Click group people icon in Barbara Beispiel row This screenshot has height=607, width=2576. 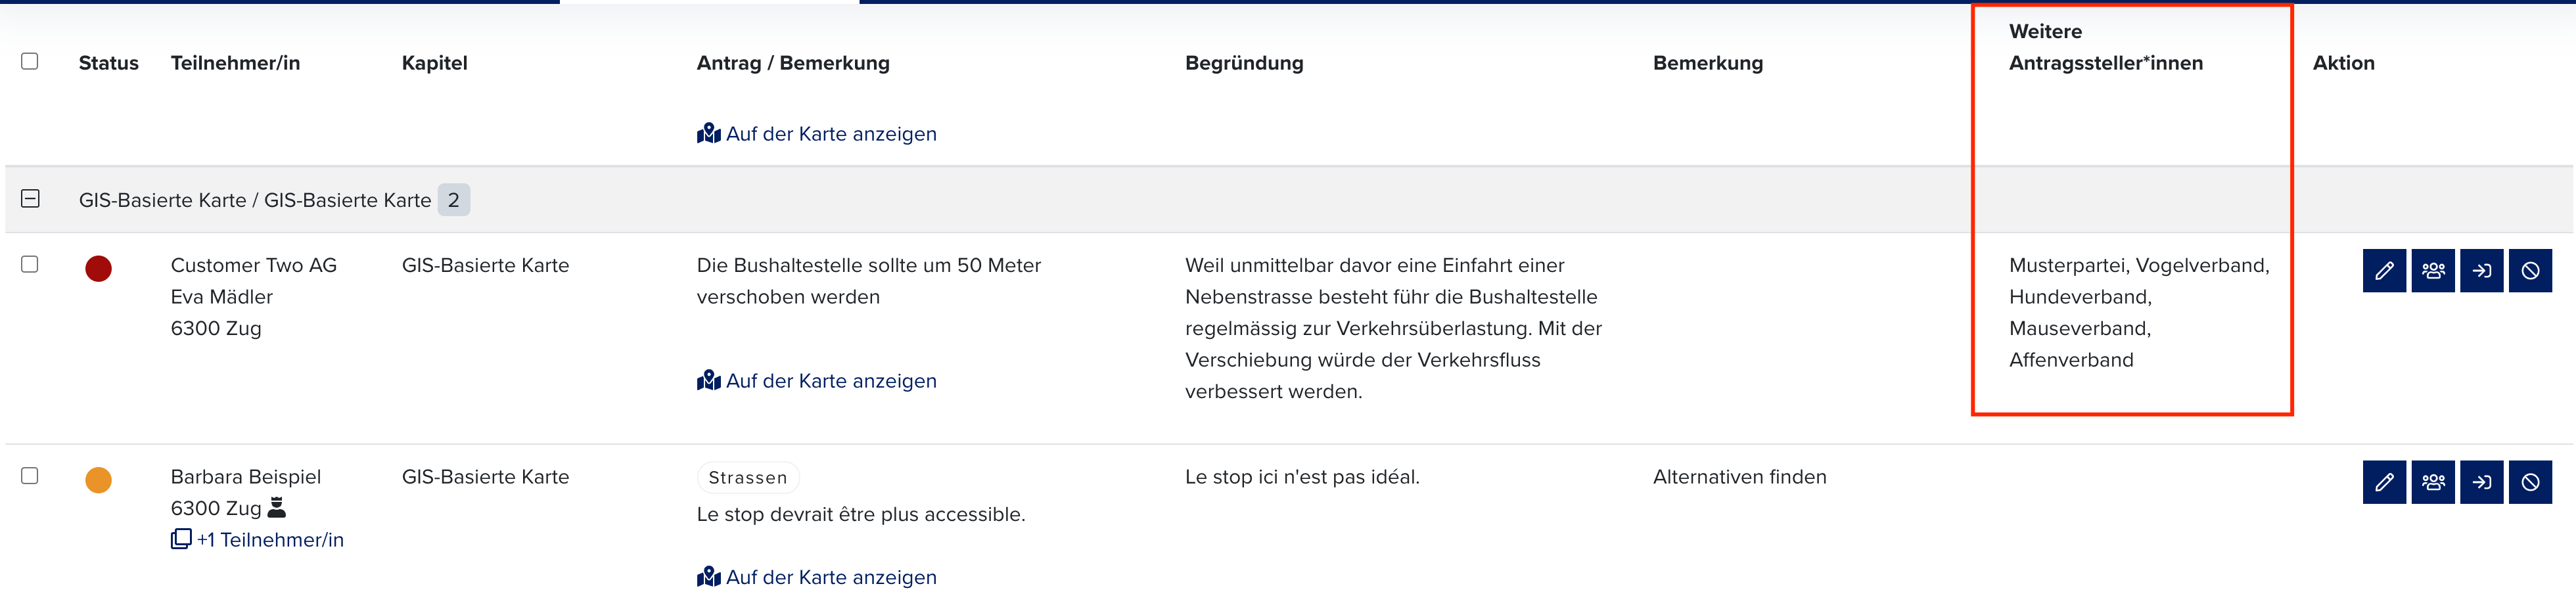[2433, 482]
